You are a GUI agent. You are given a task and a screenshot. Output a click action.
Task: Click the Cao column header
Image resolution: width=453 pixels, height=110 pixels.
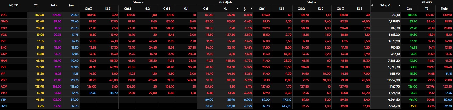point(409,9)
